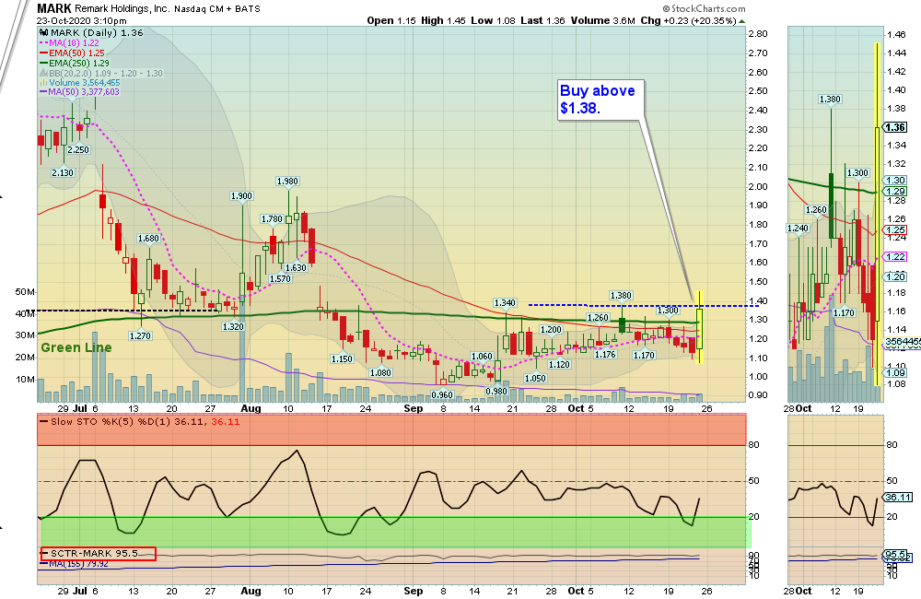Click the 2.80 price axis label
Screen dimensions: 921x599
click(758, 34)
